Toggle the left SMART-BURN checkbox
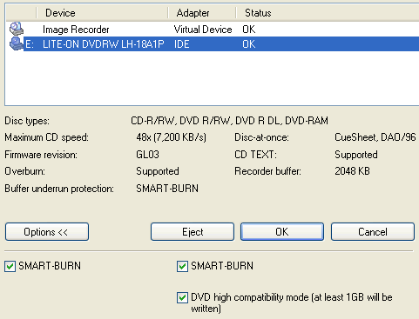The height and width of the screenshot is (319, 419). [10, 266]
